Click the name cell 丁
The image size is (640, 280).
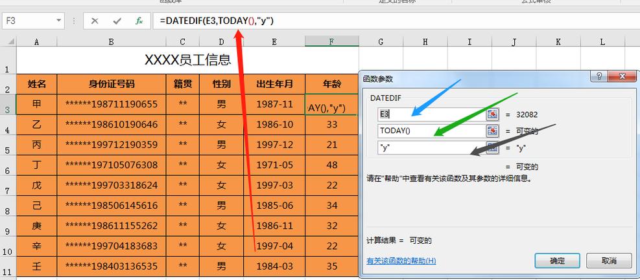[x=37, y=166]
